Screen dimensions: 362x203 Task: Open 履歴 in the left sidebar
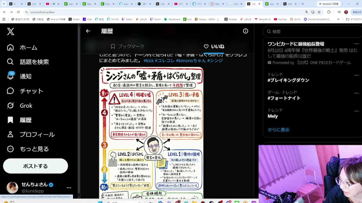[19, 120]
